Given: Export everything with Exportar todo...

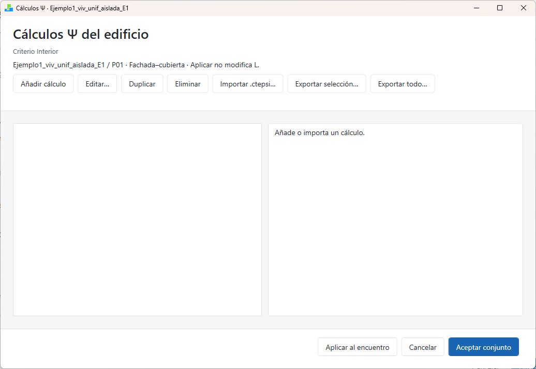Looking at the screenshot, I should coord(403,84).
